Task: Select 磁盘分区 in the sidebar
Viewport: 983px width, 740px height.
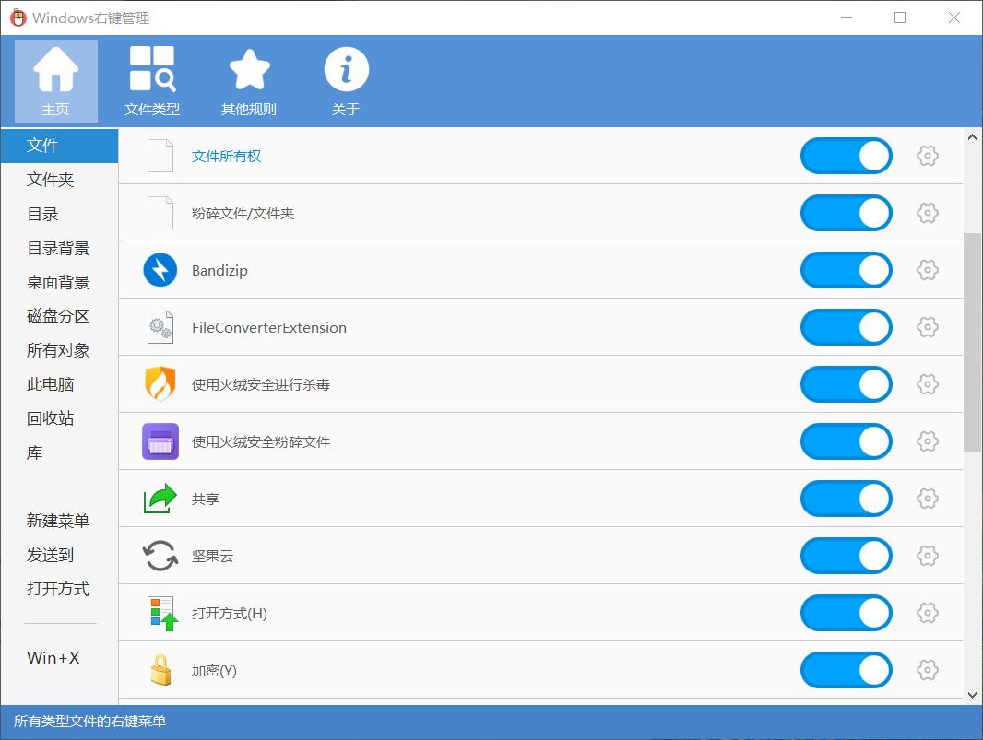Action: (x=60, y=316)
